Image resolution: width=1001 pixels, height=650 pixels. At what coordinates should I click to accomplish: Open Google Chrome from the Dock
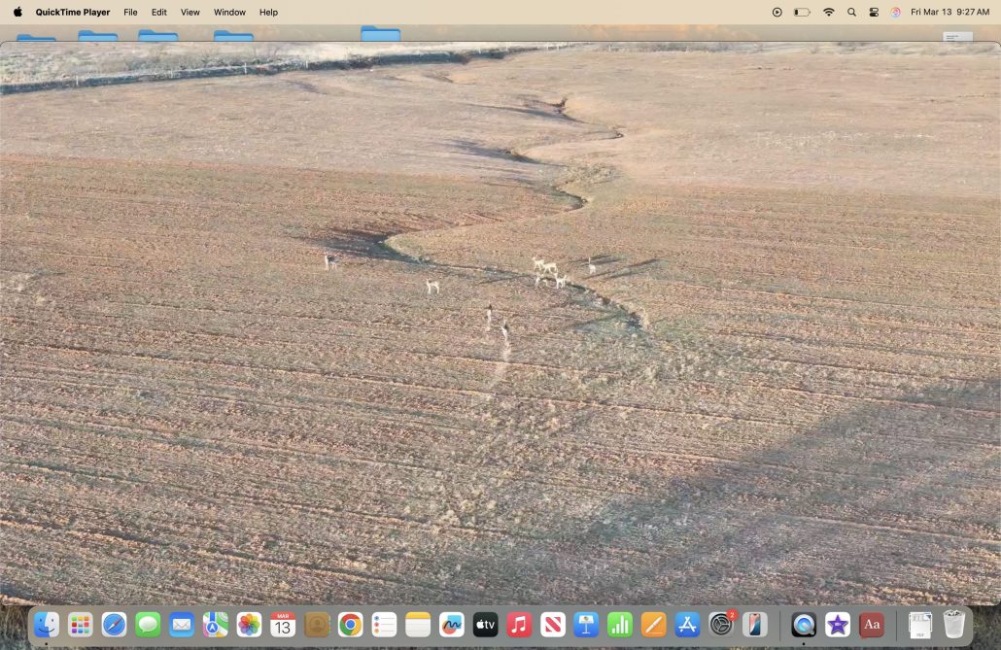coord(350,625)
